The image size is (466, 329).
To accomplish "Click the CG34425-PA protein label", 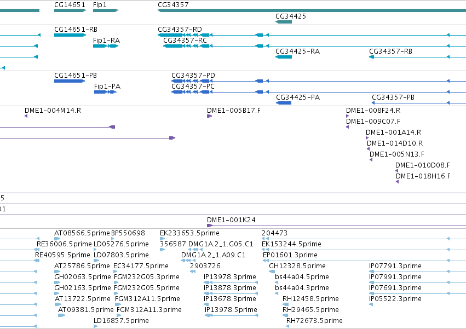I will (x=298, y=97).
